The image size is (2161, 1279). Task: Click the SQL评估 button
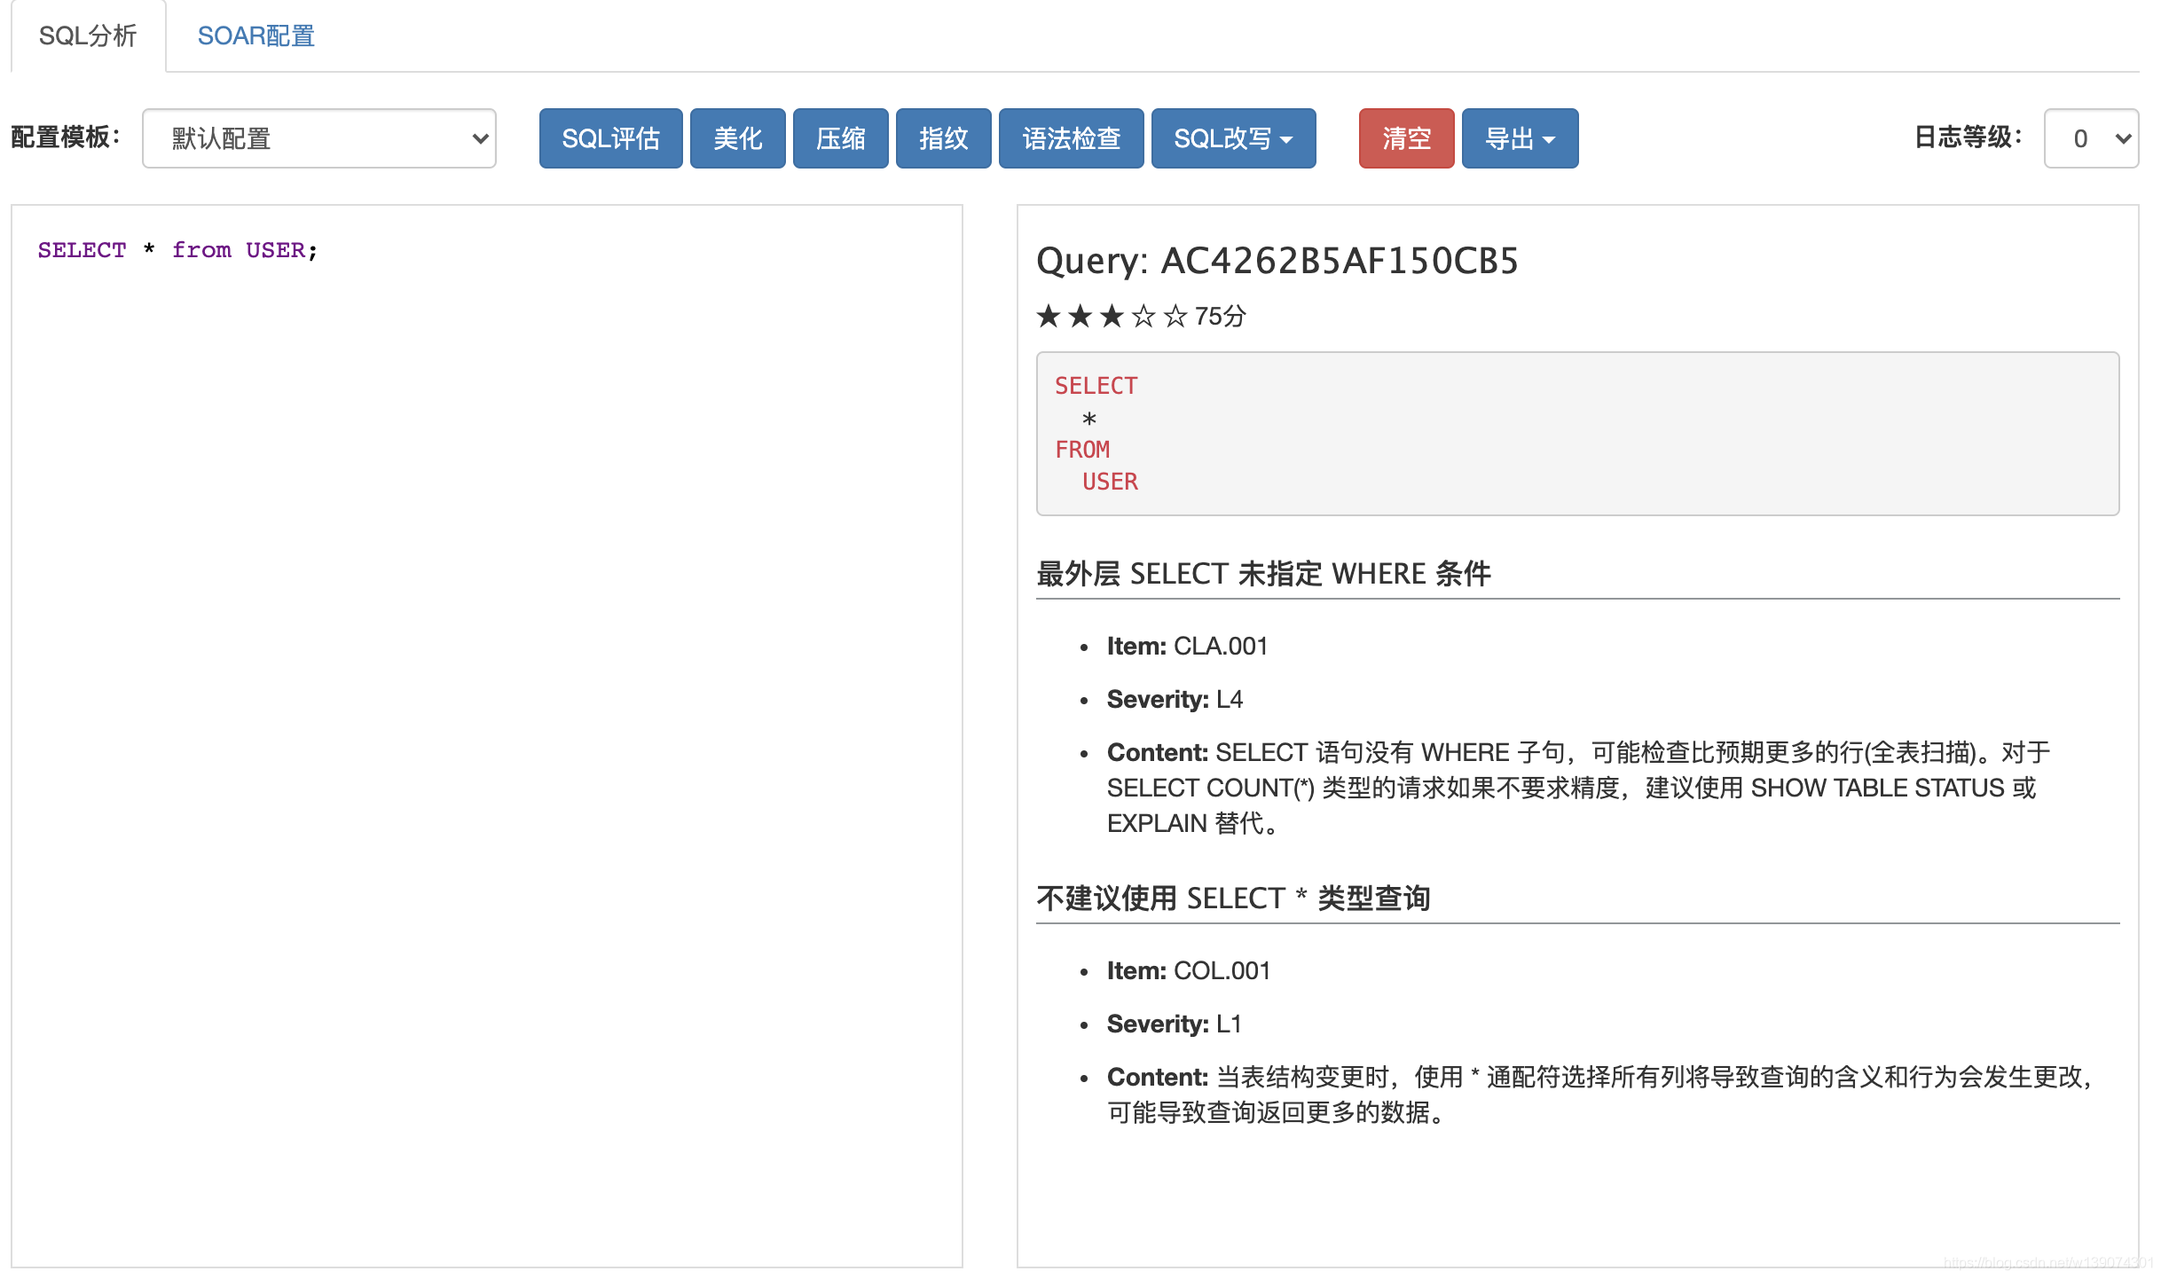coord(610,138)
